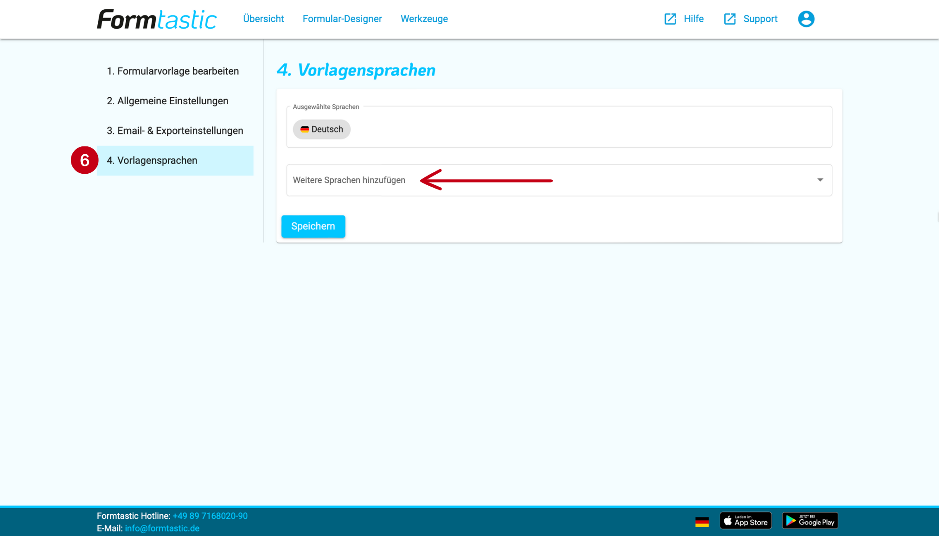Select step 1 Formularvorlage bearbeiten
This screenshot has width=939, height=536.
pos(175,71)
